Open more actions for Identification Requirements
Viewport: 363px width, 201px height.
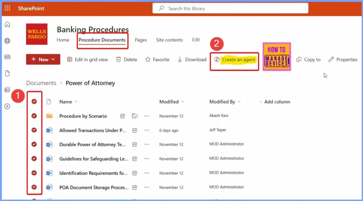point(146,173)
